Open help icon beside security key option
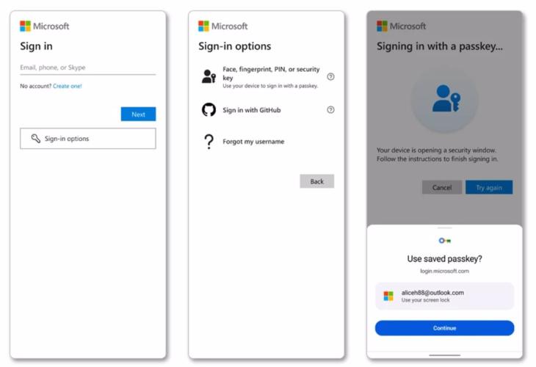 (x=330, y=76)
